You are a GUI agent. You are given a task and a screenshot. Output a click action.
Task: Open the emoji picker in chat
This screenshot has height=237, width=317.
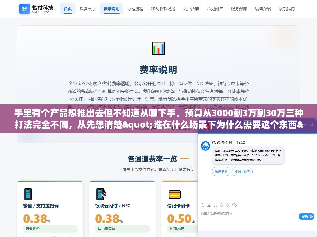click(x=203, y=205)
